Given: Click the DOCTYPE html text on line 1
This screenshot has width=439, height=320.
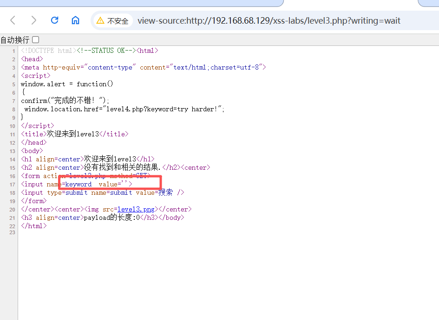Looking at the screenshot, I should 48,51.
